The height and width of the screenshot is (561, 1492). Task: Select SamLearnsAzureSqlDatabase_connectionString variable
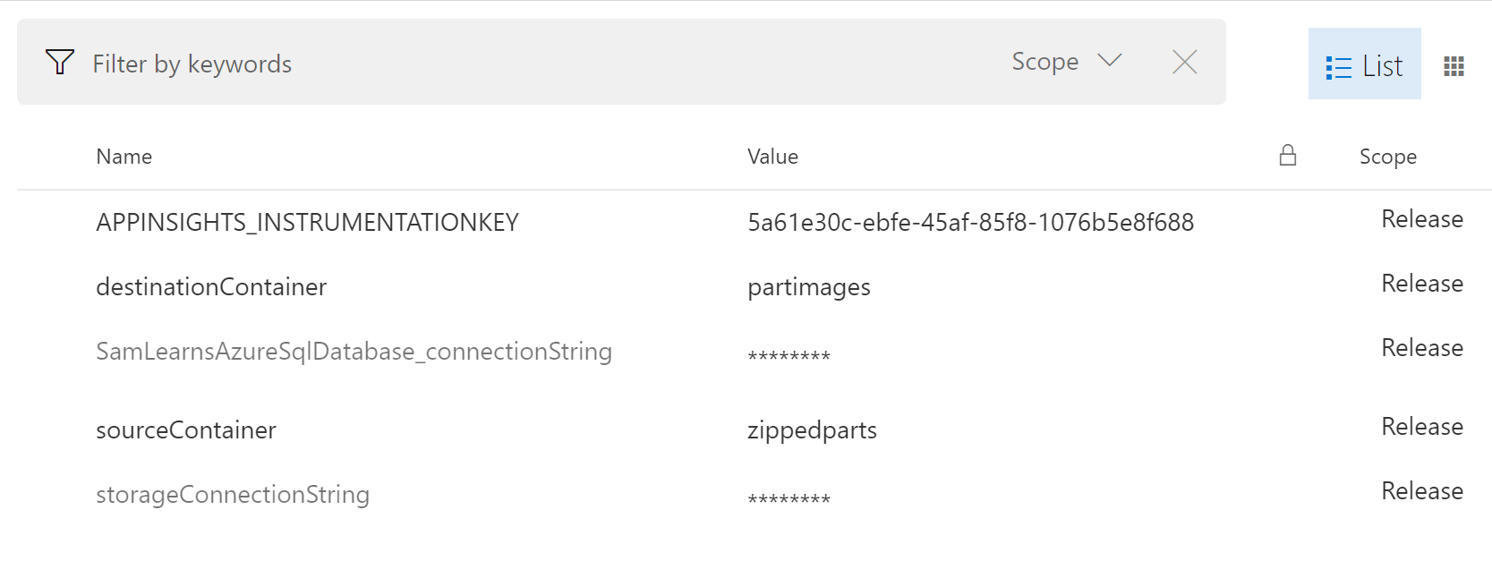tap(354, 351)
